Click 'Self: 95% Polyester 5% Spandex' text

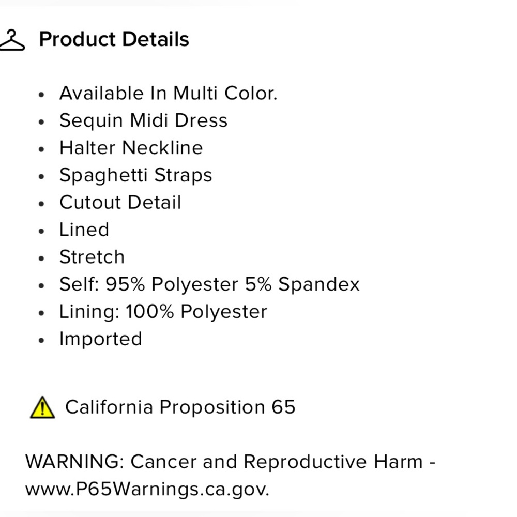point(209,284)
